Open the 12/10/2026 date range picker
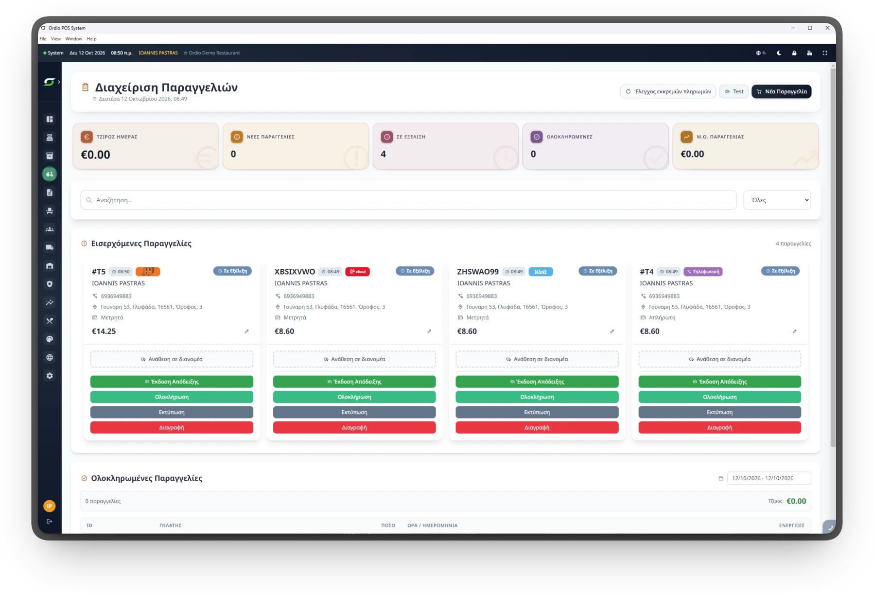Image resolution: width=874 pixels, height=593 pixels. coord(769,478)
